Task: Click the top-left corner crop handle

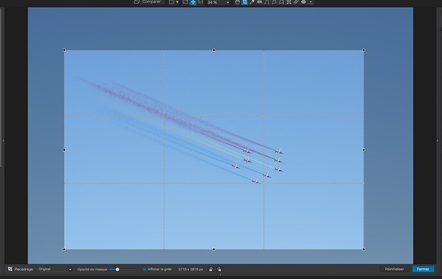Action: click(x=64, y=50)
